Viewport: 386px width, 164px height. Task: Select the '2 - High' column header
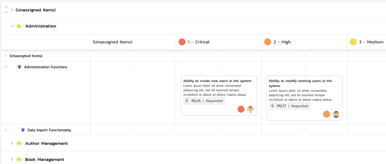click(282, 42)
